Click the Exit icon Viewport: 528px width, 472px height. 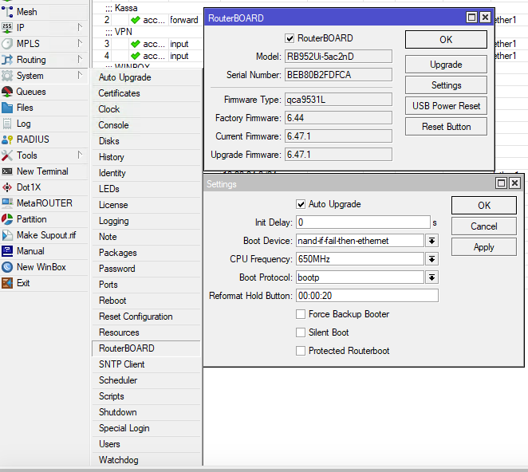click(7, 283)
